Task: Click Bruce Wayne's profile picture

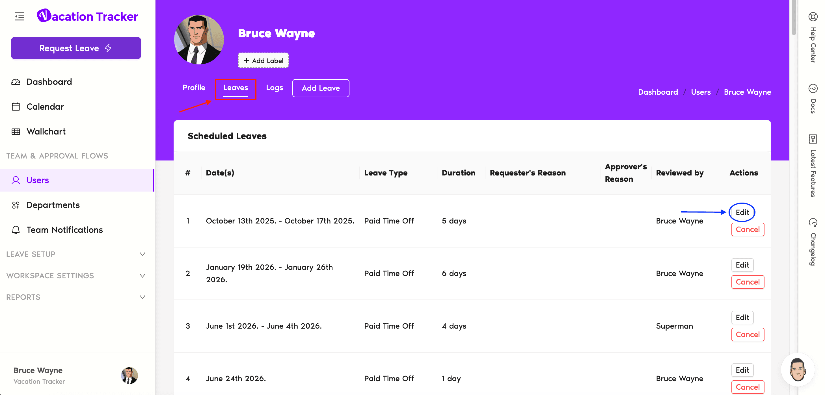Action: 199,40
